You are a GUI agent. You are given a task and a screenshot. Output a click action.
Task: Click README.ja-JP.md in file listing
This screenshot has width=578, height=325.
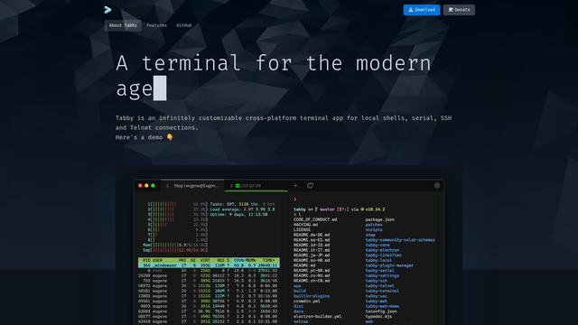(x=312, y=255)
